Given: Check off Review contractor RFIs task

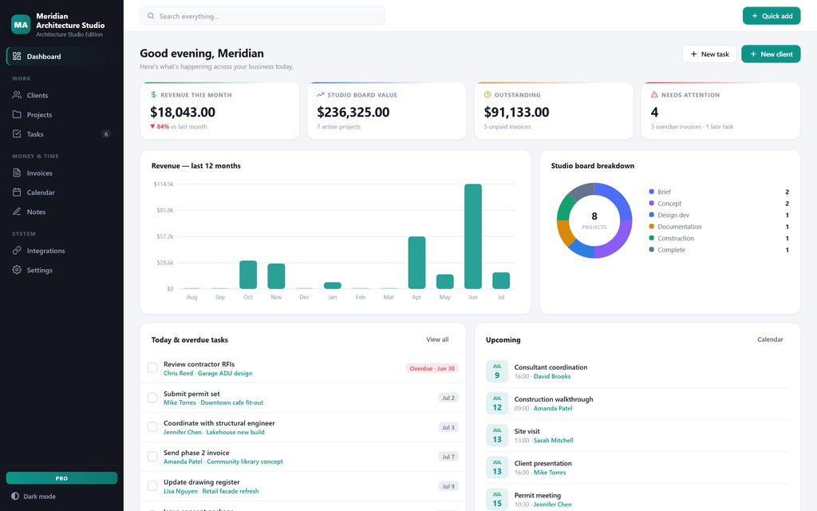Looking at the screenshot, I should point(152,368).
